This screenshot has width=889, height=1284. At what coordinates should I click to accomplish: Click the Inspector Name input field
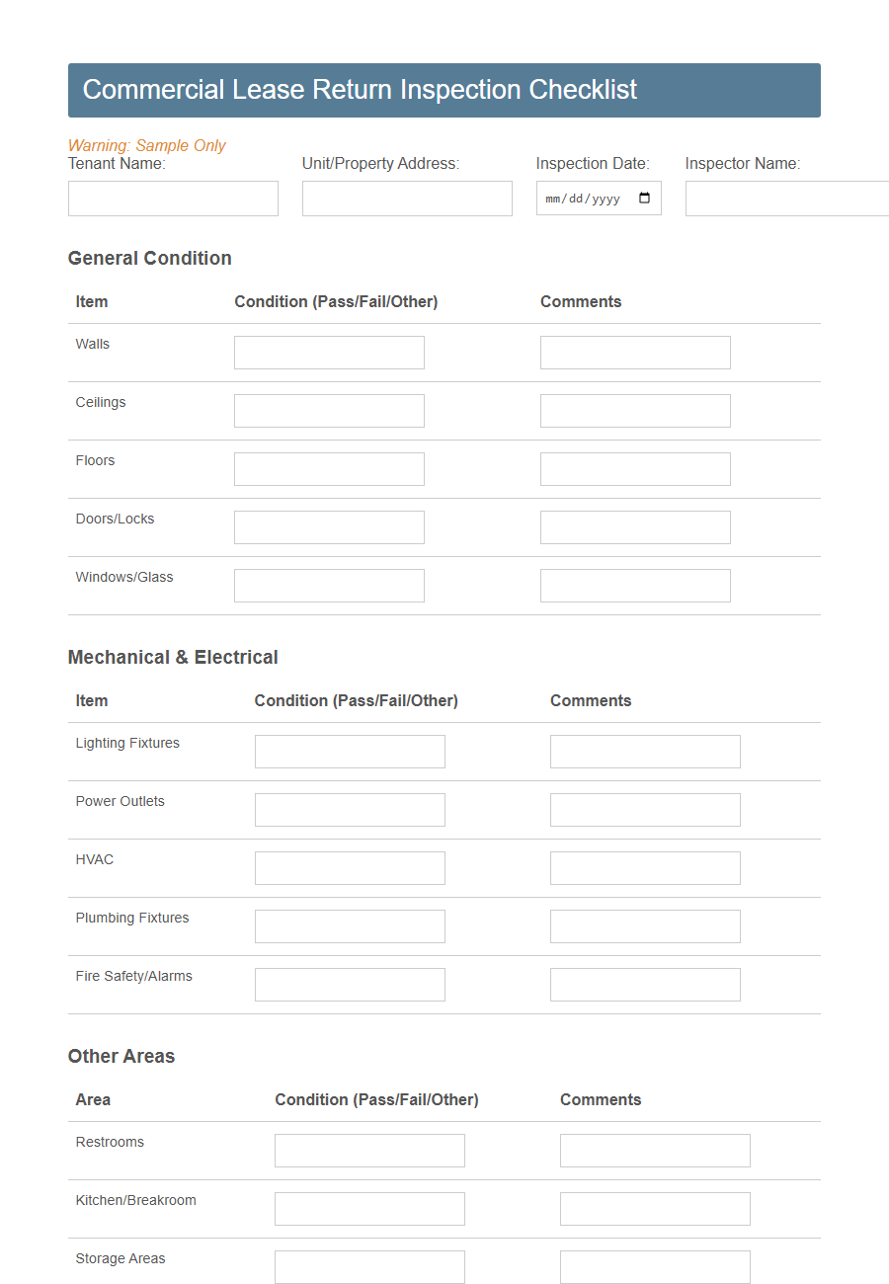pos(790,199)
